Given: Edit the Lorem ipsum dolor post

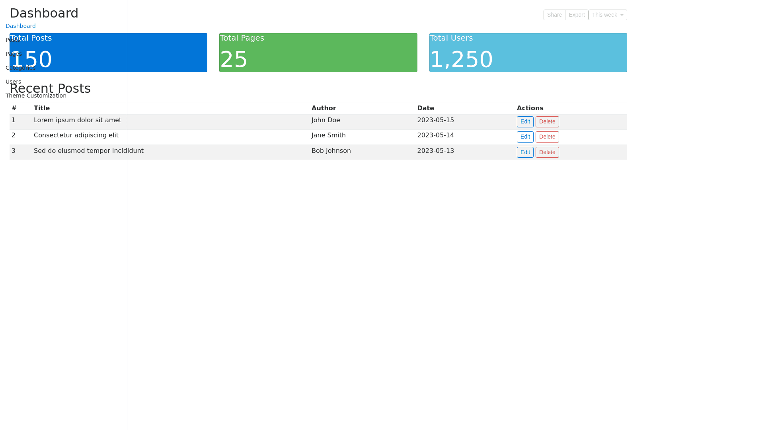Looking at the screenshot, I should [x=525, y=122].
